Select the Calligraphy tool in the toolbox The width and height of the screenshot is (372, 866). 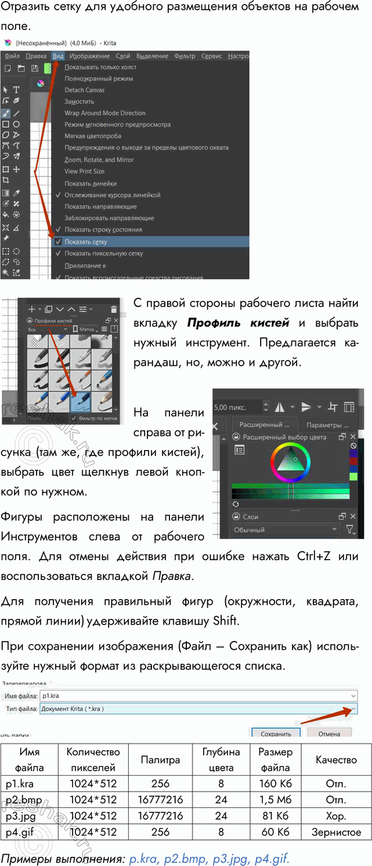coord(17,101)
